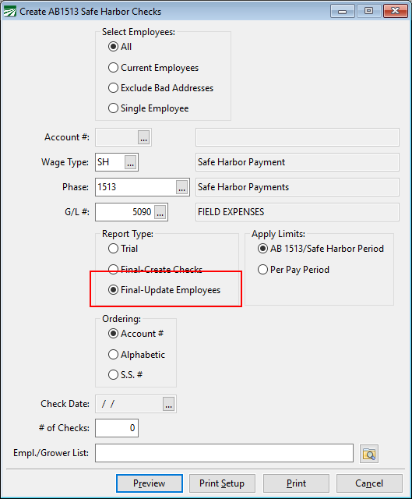
Task: Focus the # of Checks field
Action: point(117,428)
